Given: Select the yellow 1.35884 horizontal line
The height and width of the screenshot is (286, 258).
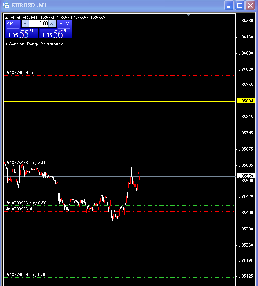Looking at the screenshot, I should click(120, 101).
